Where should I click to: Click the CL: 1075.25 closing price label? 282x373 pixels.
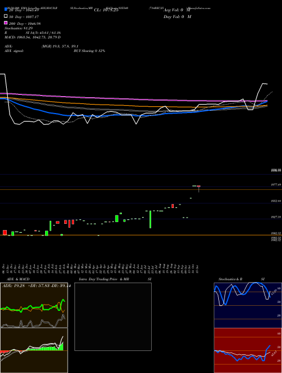[106, 10]
